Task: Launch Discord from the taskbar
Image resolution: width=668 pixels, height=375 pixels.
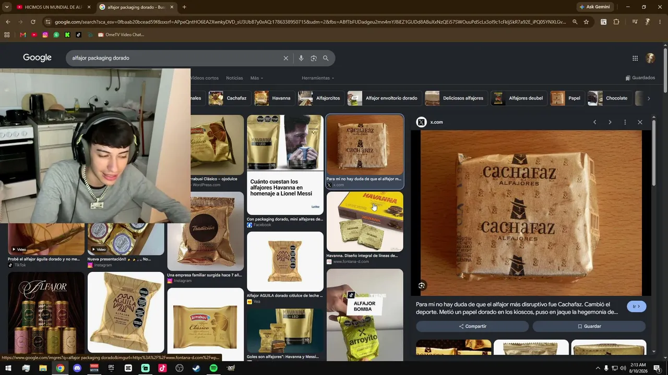Action: (77, 368)
